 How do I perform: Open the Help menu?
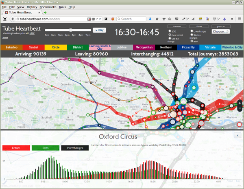coord(72,7)
